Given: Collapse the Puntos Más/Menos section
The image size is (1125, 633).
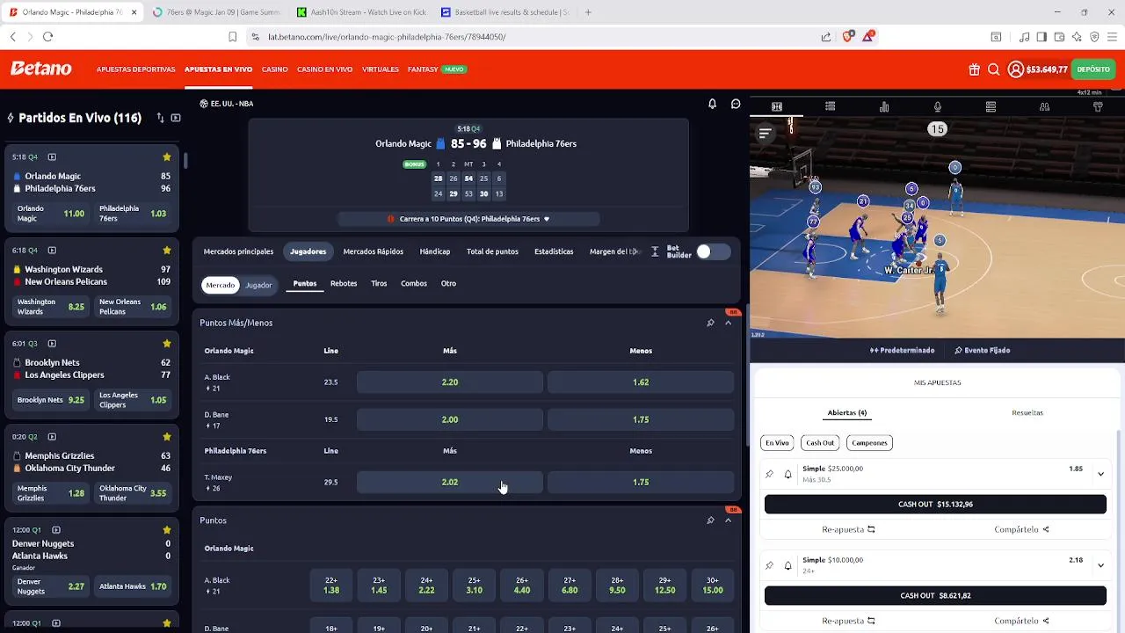Looking at the screenshot, I should click(x=728, y=323).
